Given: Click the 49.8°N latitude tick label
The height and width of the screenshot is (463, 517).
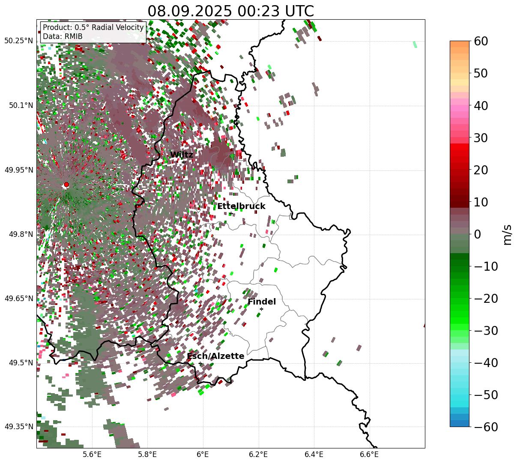Looking at the screenshot, I should click(21, 234).
